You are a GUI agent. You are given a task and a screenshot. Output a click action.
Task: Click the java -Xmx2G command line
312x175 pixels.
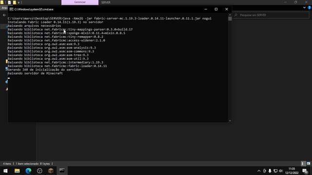click(109, 18)
